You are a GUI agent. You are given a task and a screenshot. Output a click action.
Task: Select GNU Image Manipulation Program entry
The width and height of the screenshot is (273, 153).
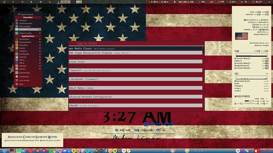pyautogui.click(x=136, y=53)
